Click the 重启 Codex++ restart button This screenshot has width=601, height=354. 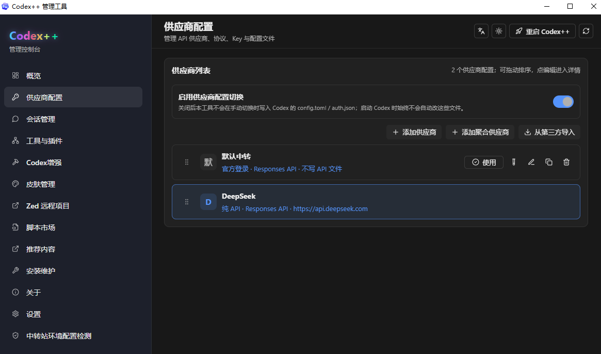pos(542,31)
